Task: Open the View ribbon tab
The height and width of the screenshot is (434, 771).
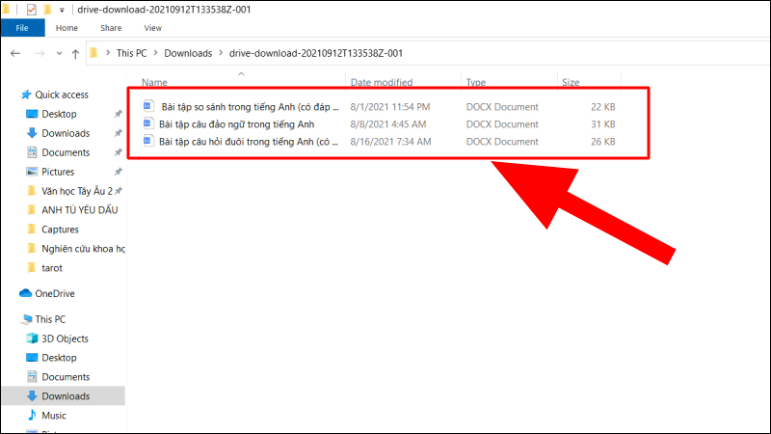Action: 153,28
